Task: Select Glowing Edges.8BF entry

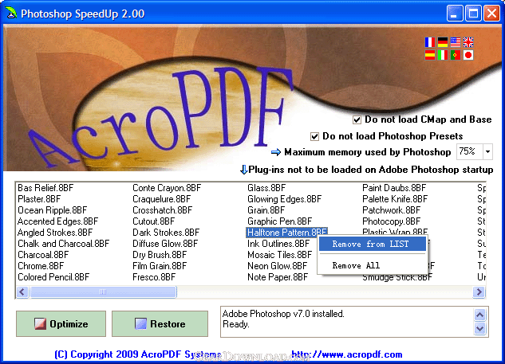Action: click(284, 199)
